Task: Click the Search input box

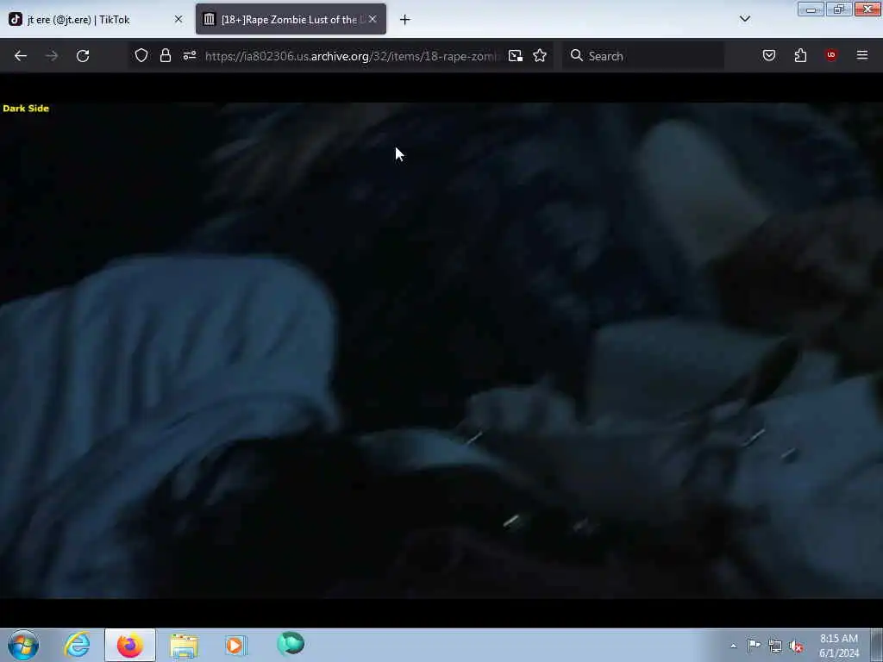Action: pos(643,56)
